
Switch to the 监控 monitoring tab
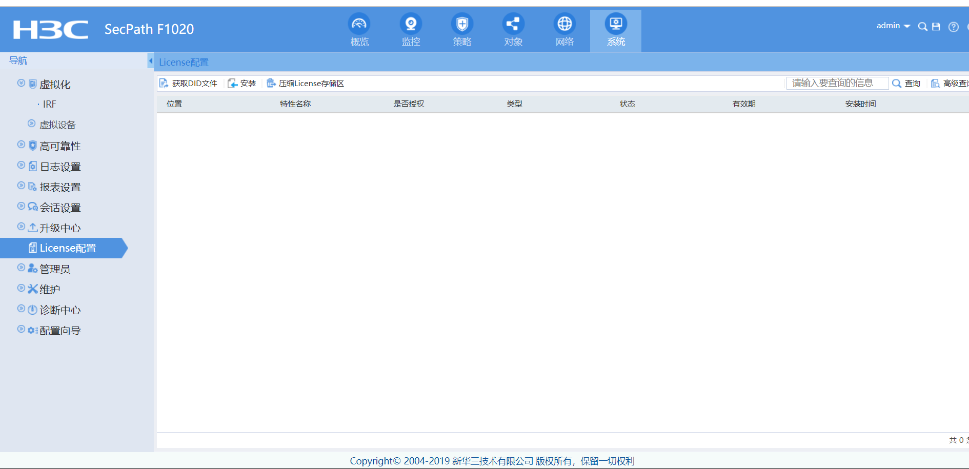tap(411, 30)
